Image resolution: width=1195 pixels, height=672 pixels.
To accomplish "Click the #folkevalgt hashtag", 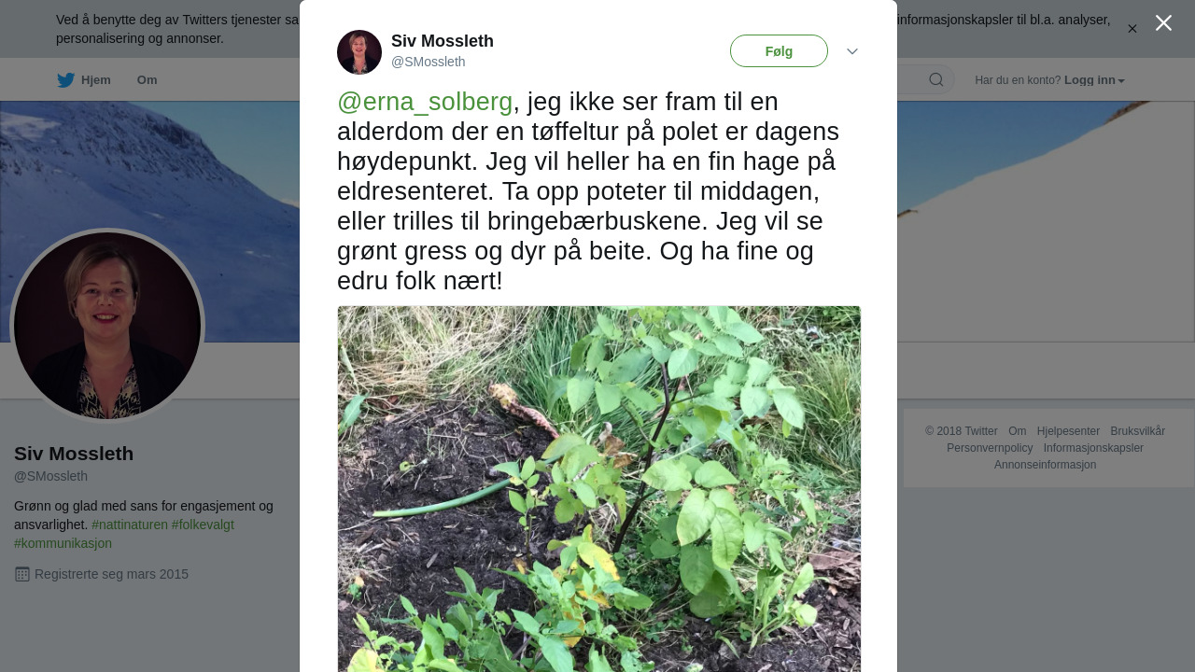I will [x=203, y=525].
